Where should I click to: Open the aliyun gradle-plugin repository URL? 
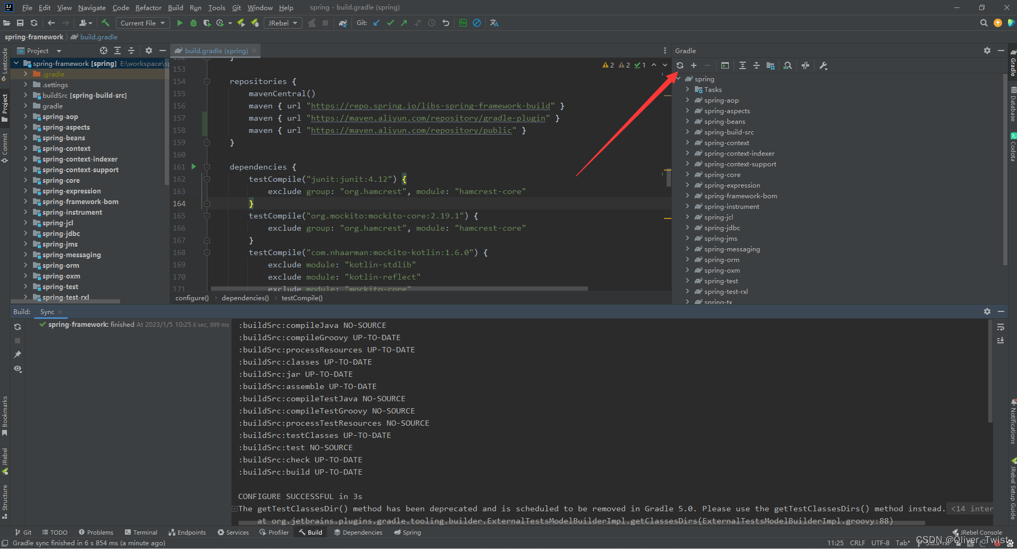[x=428, y=118]
